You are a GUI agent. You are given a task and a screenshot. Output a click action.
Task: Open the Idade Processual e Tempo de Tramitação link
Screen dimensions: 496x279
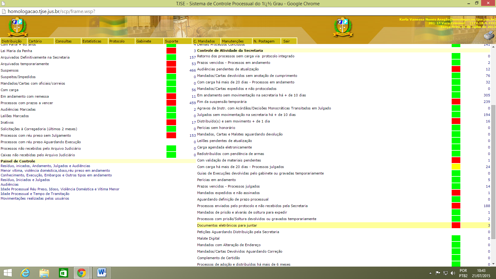(35, 194)
